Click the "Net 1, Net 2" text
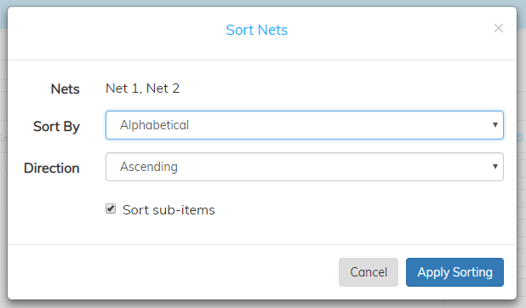 pos(143,88)
